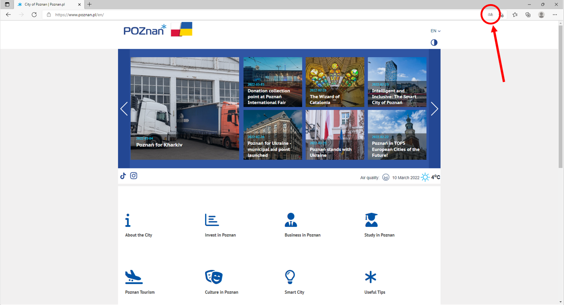
Task: Open Invest in Poznan chart icon
Action: (212, 220)
